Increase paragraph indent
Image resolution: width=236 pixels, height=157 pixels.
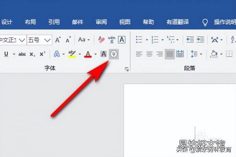click(x=200, y=40)
